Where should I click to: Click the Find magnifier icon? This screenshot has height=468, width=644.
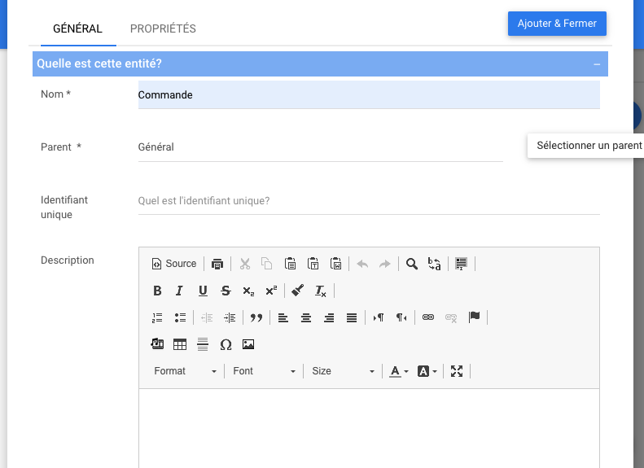(412, 264)
